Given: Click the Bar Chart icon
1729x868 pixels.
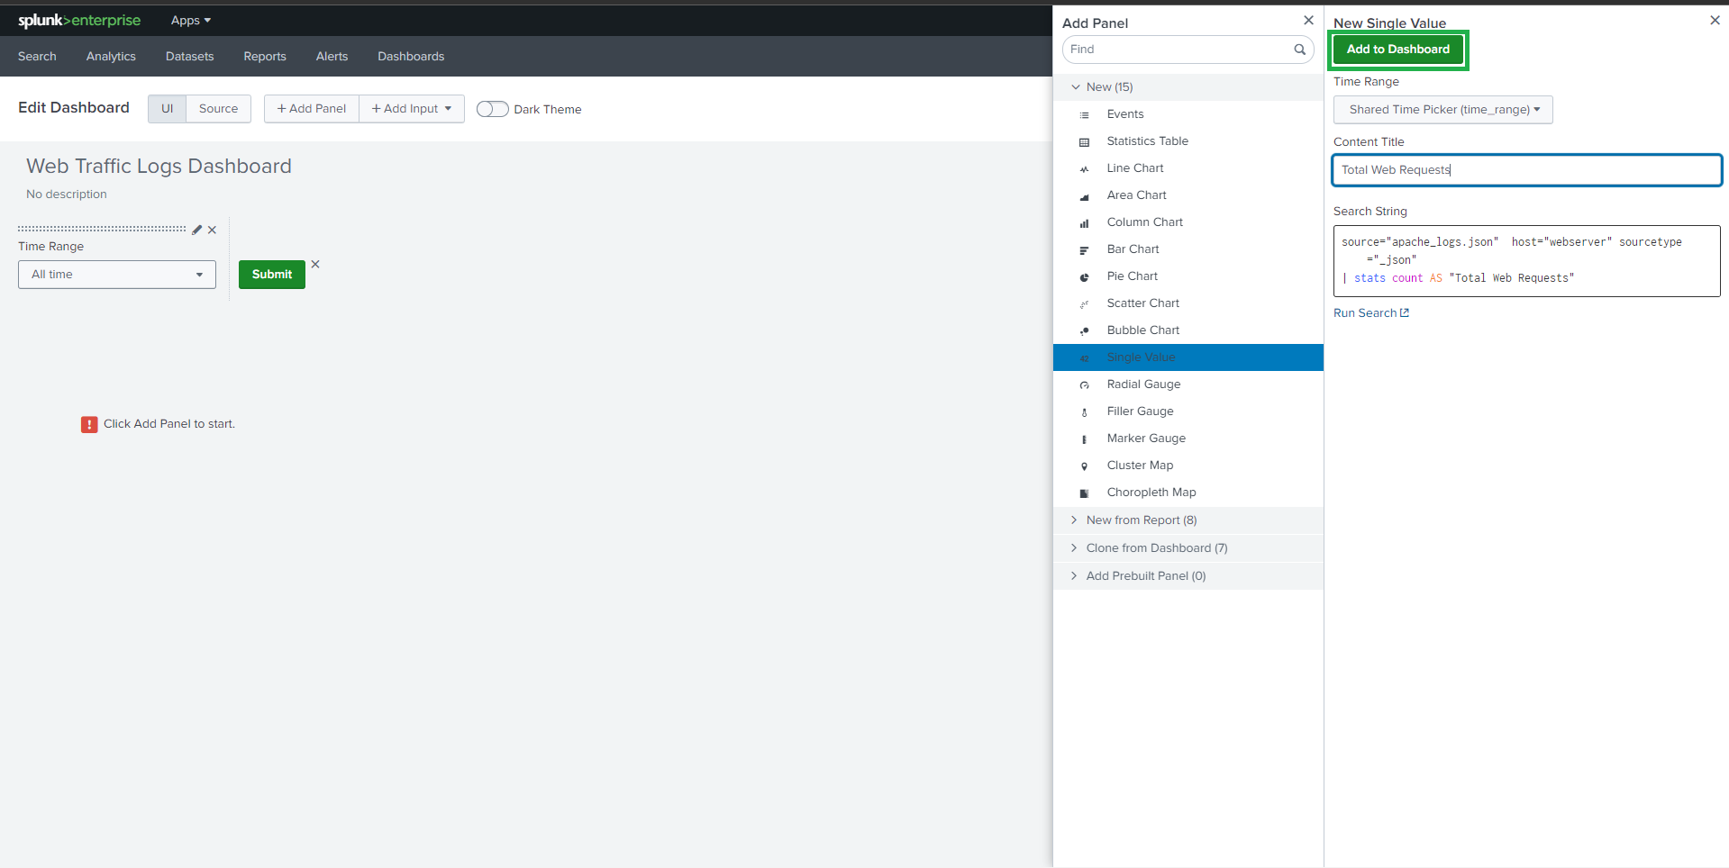Looking at the screenshot, I should tap(1085, 250).
